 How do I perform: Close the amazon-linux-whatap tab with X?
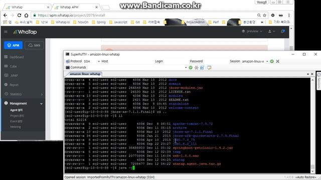point(312,74)
